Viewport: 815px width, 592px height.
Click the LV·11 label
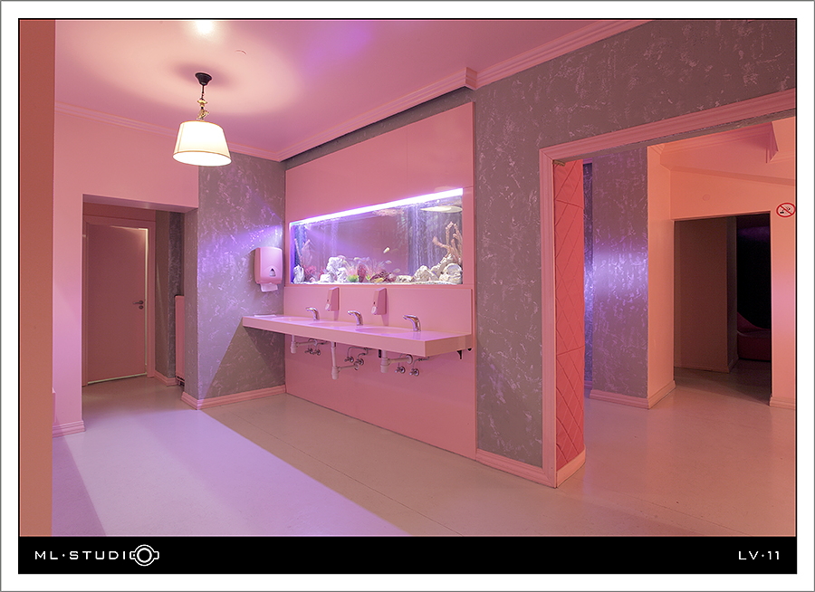(x=759, y=556)
